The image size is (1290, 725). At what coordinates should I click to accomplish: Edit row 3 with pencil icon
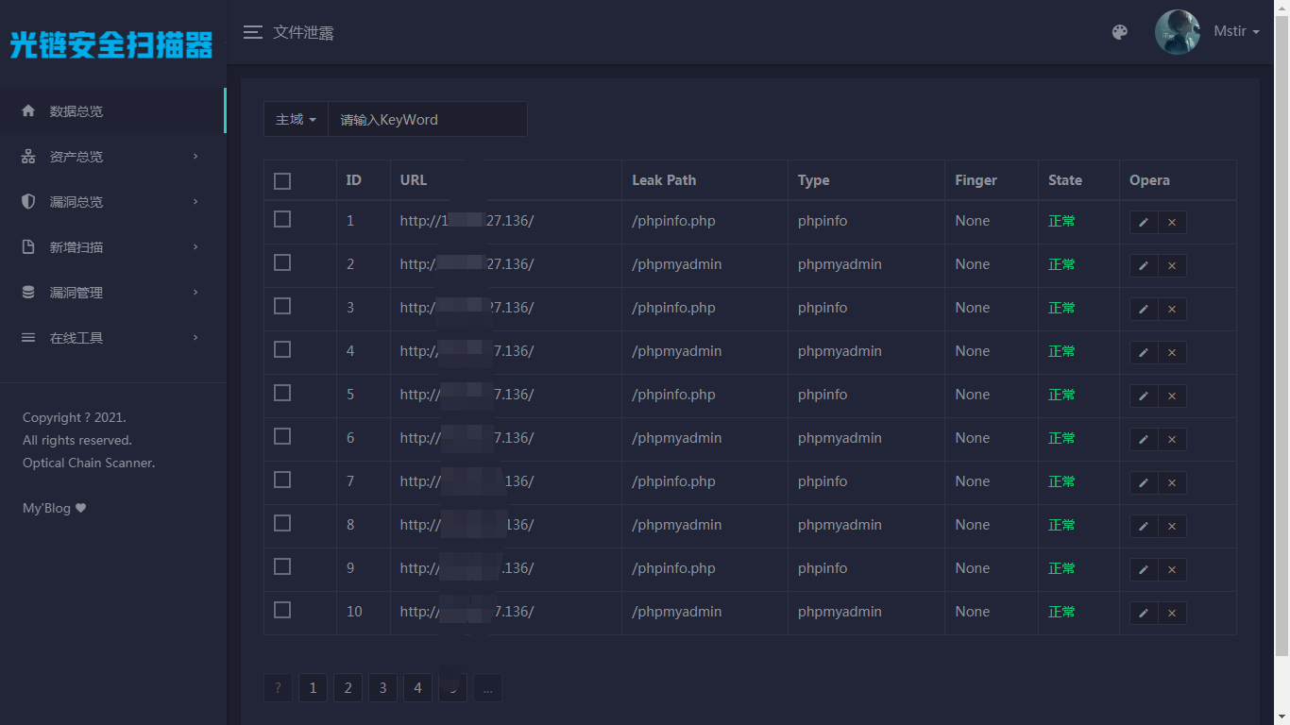point(1144,310)
